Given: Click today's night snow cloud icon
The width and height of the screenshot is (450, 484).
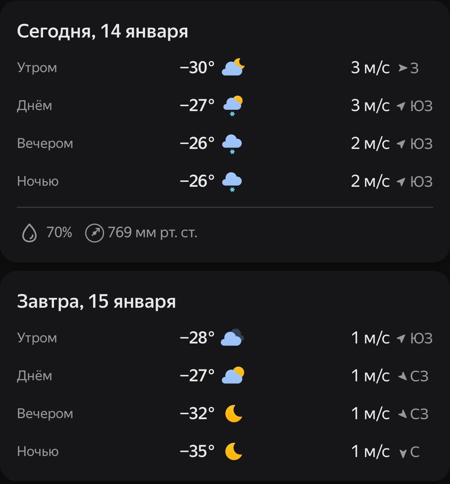Looking at the screenshot, I should tap(232, 182).
